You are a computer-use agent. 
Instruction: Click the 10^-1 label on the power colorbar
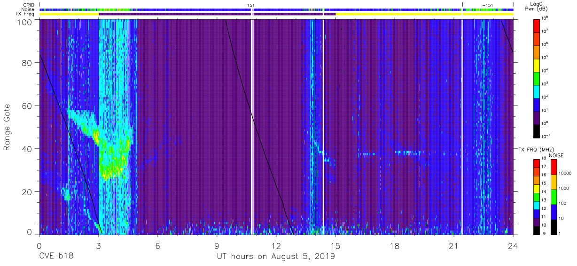point(546,136)
